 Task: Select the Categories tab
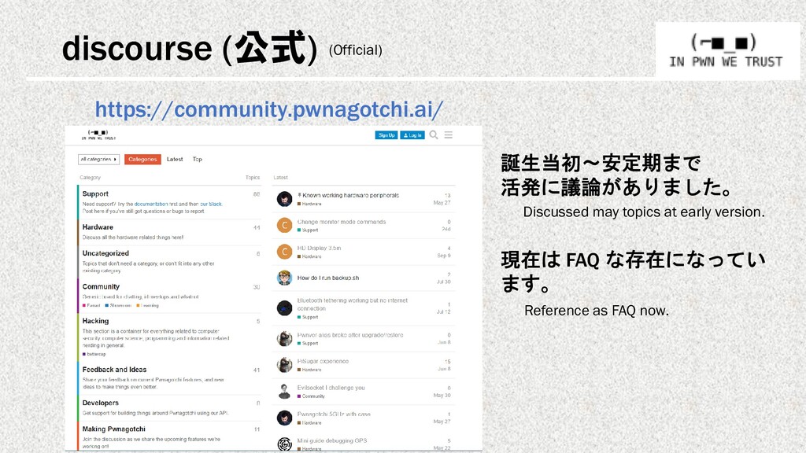pos(142,159)
